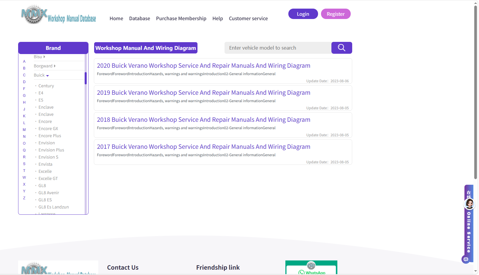Jump to brand letter G

click(24, 96)
